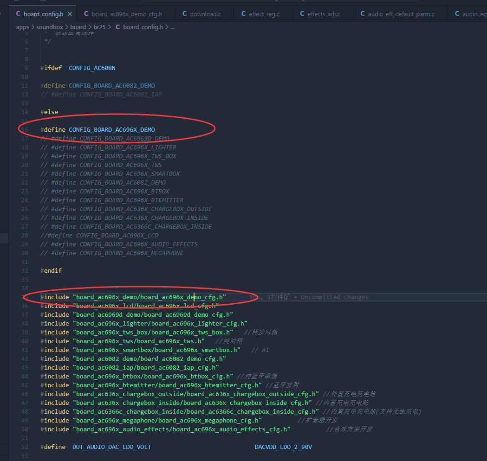The width and height of the screenshot is (487, 461).
Task: Expand the 'board' breadcrumb folder
Action: (78, 27)
